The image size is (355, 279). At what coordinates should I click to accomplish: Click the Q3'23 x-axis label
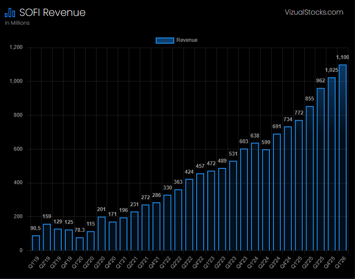[231, 262]
